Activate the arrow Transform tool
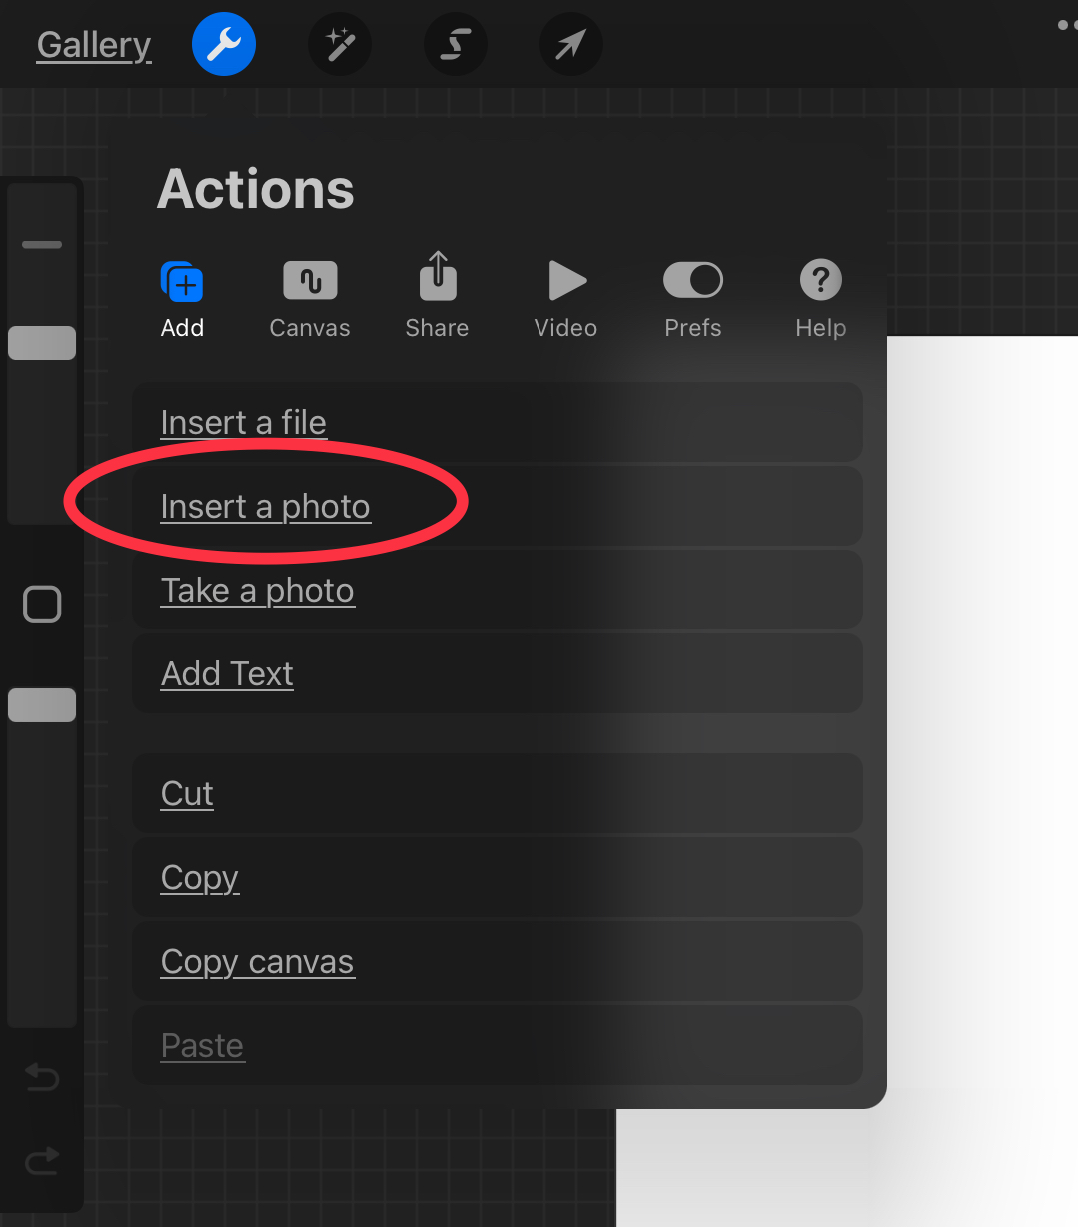The height and width of the screenshot is (1227, 1078). 570,44
